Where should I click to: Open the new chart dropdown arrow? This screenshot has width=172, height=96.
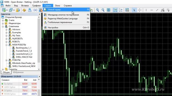(7, 10)
